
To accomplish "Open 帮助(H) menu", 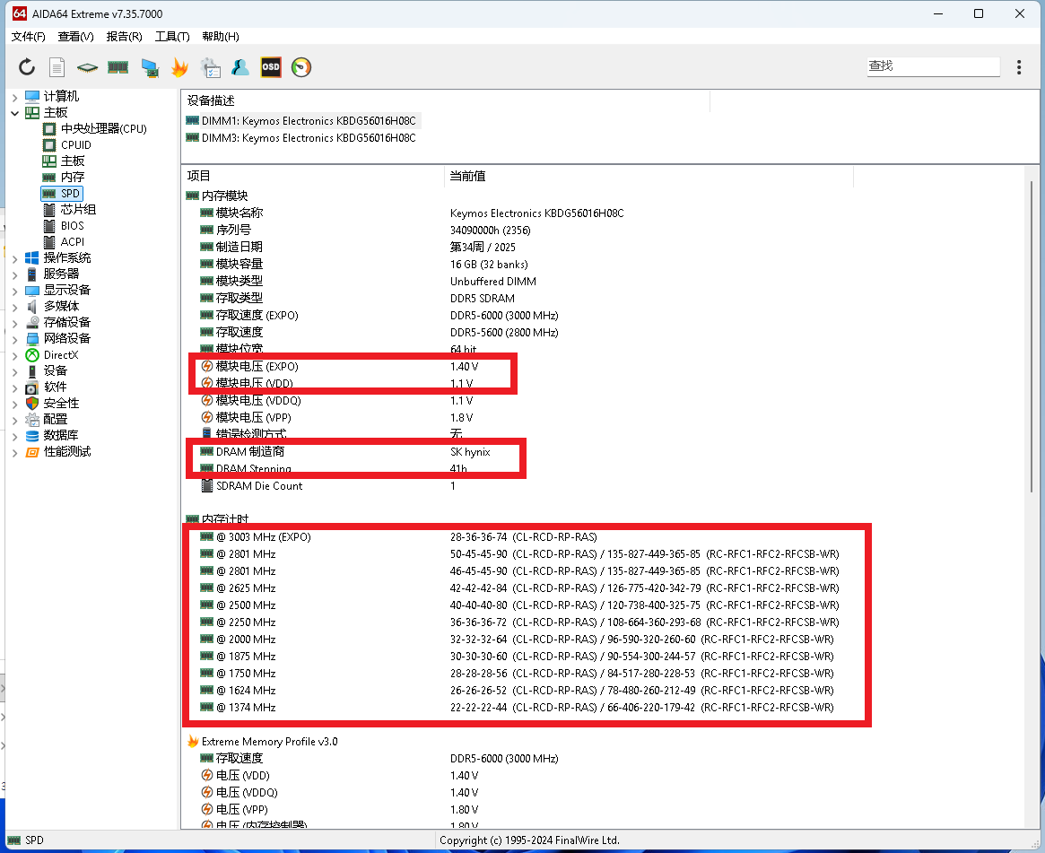I will (x=220, y=37).
